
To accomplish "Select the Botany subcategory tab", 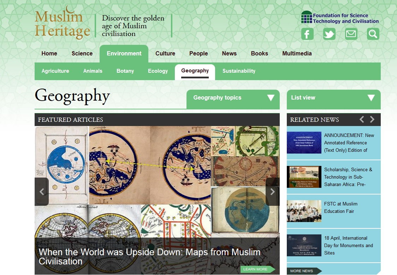I will [125, 71].
